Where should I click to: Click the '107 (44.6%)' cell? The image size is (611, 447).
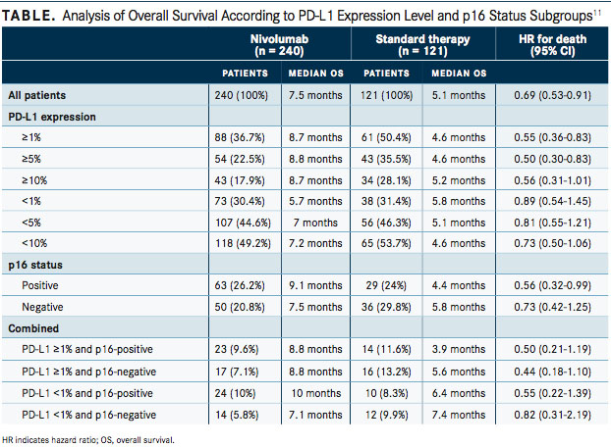coord(244,223)
